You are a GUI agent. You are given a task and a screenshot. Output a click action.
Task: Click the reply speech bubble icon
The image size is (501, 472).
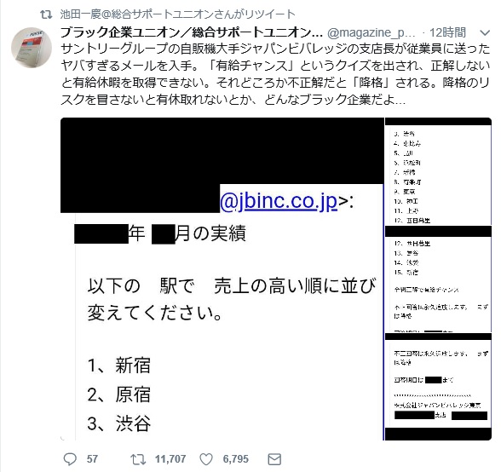70,459
